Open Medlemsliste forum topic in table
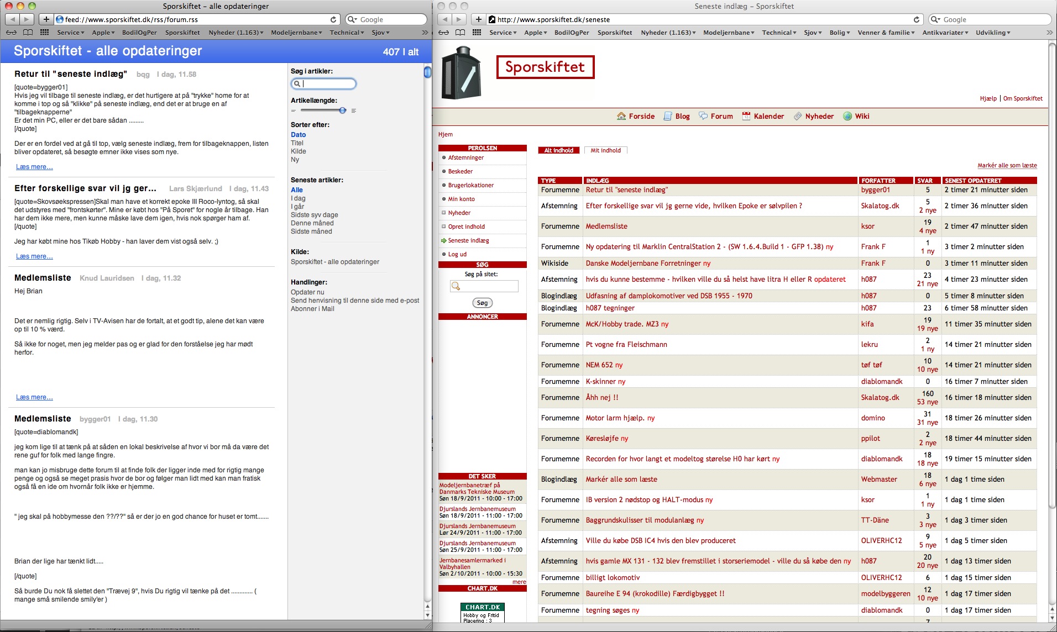 tap(606, 226)
